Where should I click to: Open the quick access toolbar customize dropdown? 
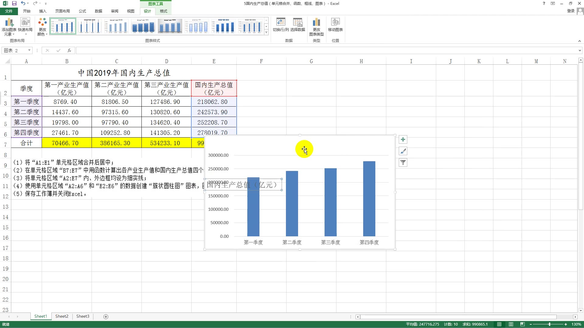coord(46,4)
